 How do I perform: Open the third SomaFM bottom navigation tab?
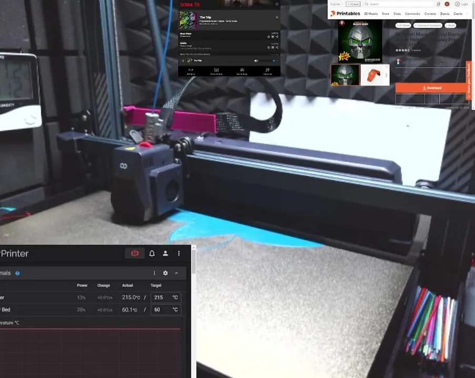coord(242,71)
